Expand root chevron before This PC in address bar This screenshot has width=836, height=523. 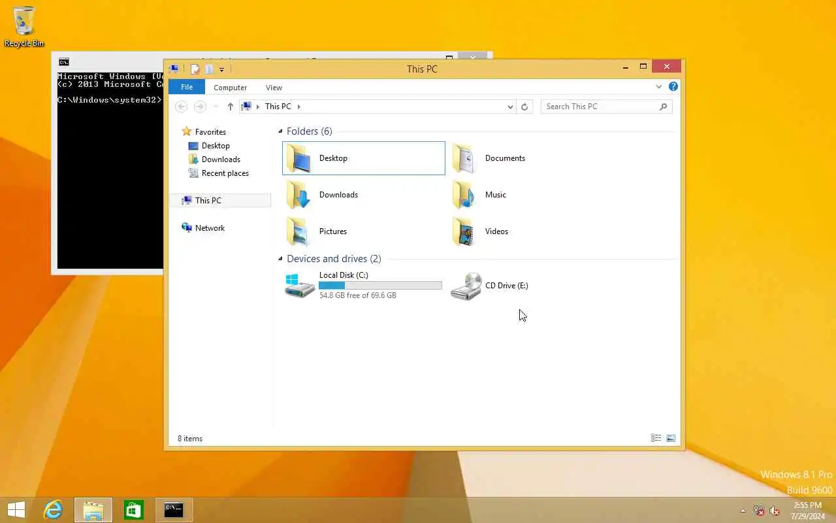tap(258, 107)
